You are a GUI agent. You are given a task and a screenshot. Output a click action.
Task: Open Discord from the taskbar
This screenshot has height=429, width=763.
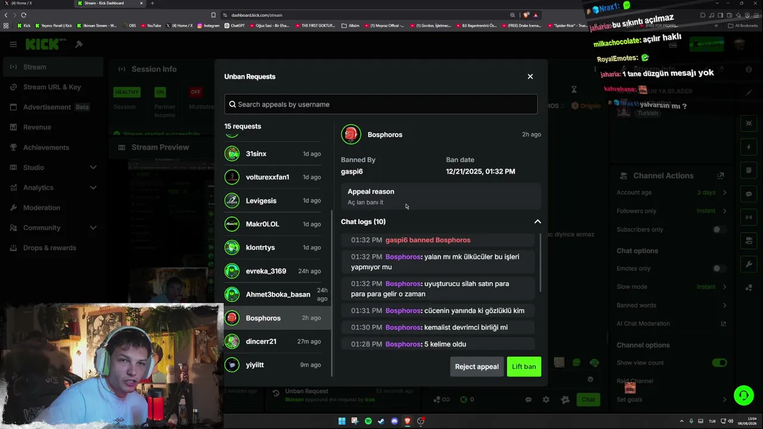394,421
